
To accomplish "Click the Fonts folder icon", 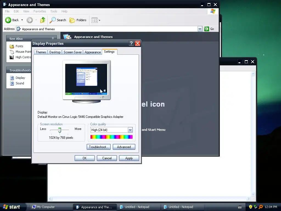I will tap(12, 46).
